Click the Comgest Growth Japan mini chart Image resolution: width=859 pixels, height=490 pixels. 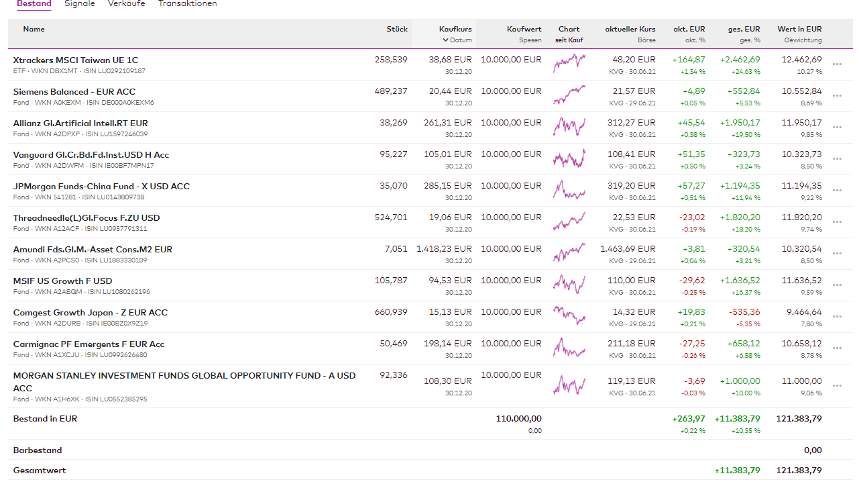click(569, 317)
